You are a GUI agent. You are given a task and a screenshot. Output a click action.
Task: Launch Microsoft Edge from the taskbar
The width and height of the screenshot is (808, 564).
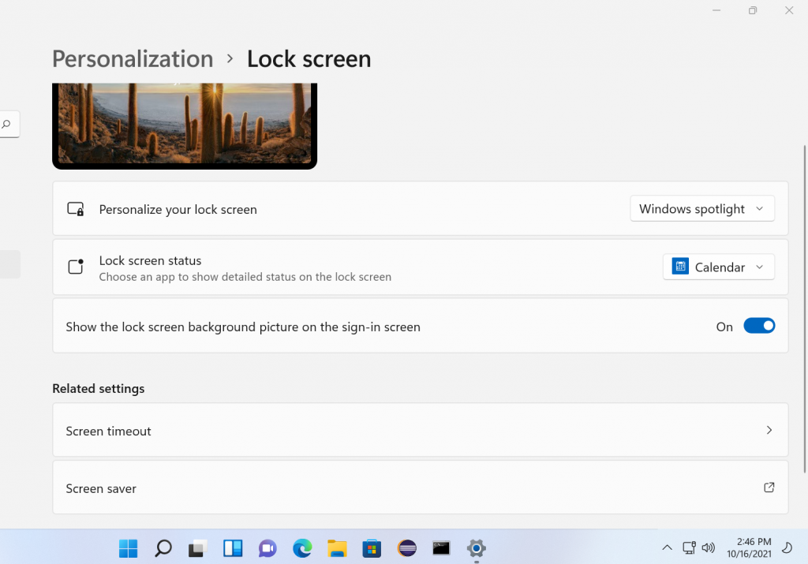coord(302,548)
